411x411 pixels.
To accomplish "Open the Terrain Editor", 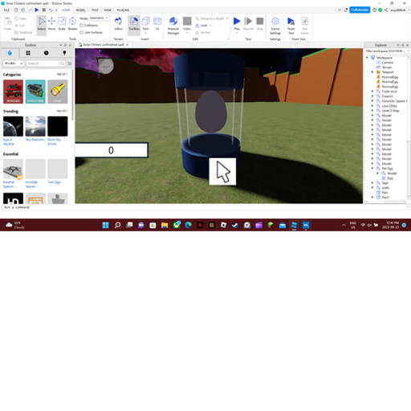I will pos(118,24).
